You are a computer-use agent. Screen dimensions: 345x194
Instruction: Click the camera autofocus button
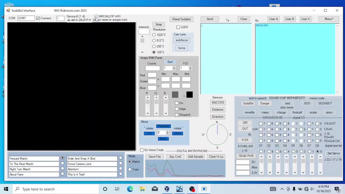(181, 40)
